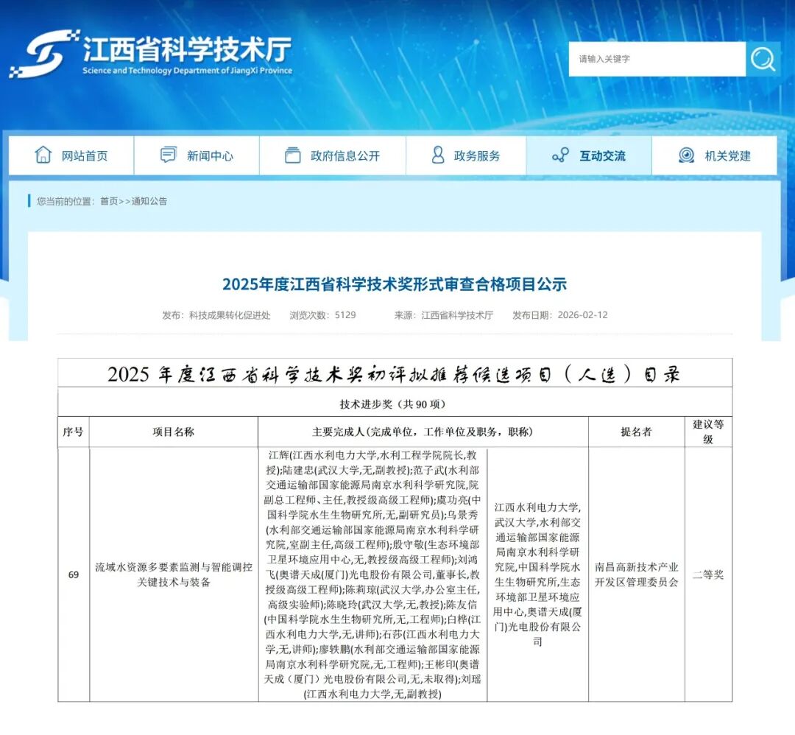The width and height of the screenshot is (795, 735).
Task: Click the publisher text 科技成果转化促进处
Action: coord(230,315)
